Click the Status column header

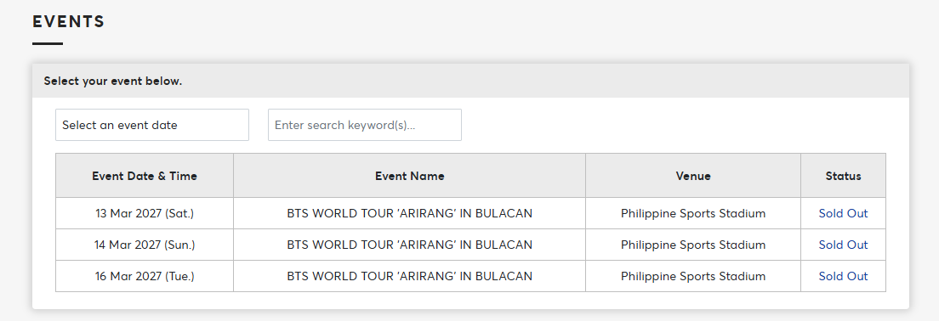(843, 176)
